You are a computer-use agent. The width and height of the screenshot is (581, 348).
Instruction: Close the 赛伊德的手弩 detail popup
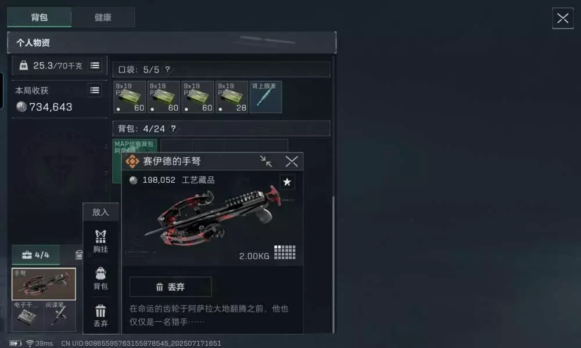(292, 161)
